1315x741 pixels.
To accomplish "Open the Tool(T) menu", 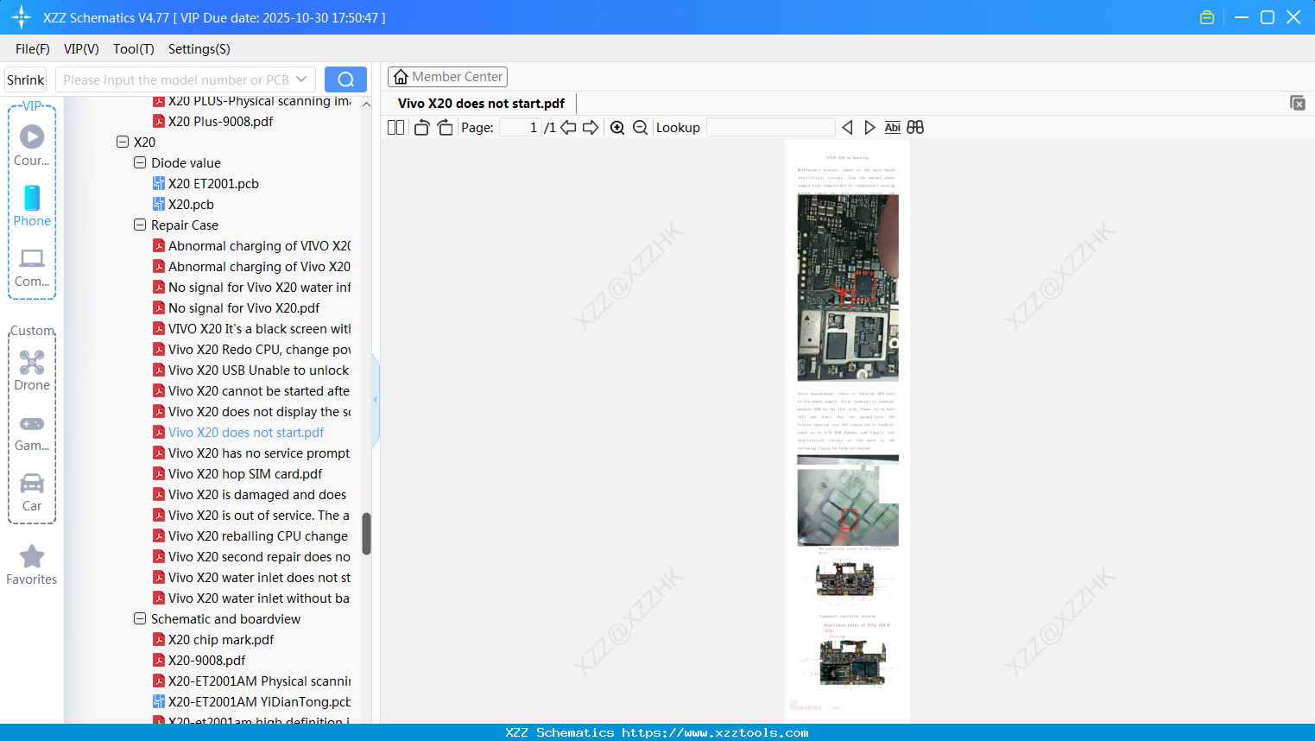I will click(134, 49).
